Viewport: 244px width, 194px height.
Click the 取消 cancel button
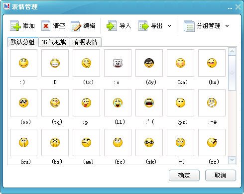221,175
